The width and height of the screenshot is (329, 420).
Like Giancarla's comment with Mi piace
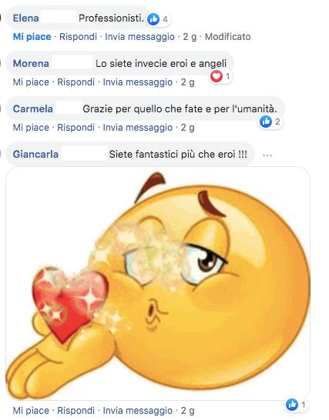pyautogui.click(x=31, y=410)
